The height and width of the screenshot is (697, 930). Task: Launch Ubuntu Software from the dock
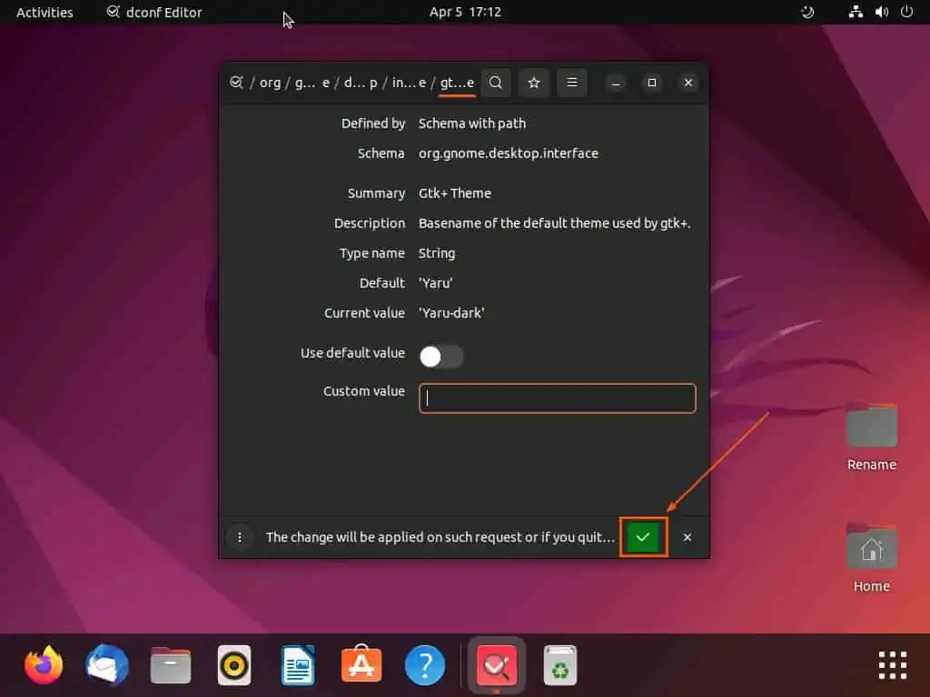click(x=361, y=664)
